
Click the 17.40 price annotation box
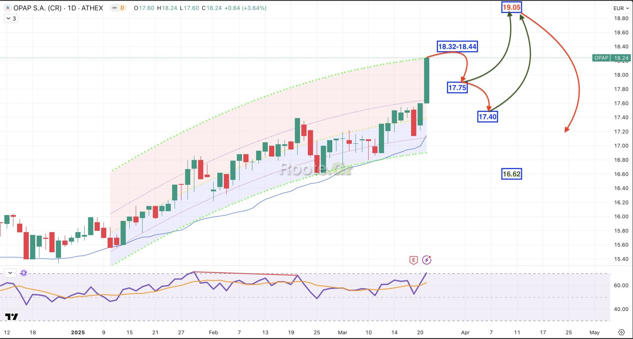pyautogui.click(x=487, y=117)
